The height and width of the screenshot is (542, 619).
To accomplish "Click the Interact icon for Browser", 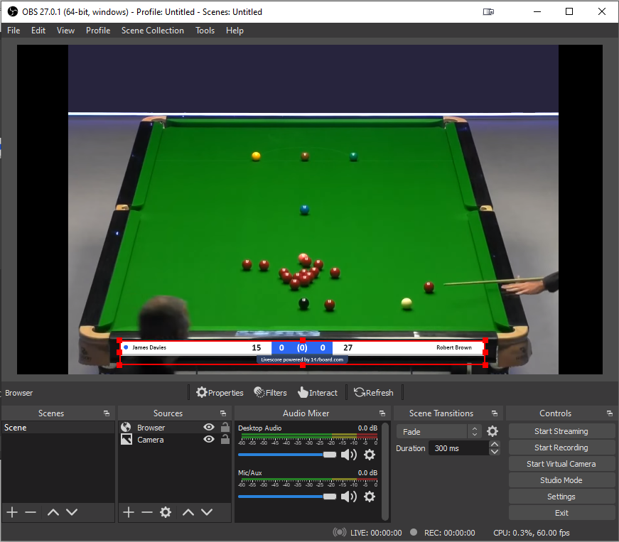I will (317, 392).
